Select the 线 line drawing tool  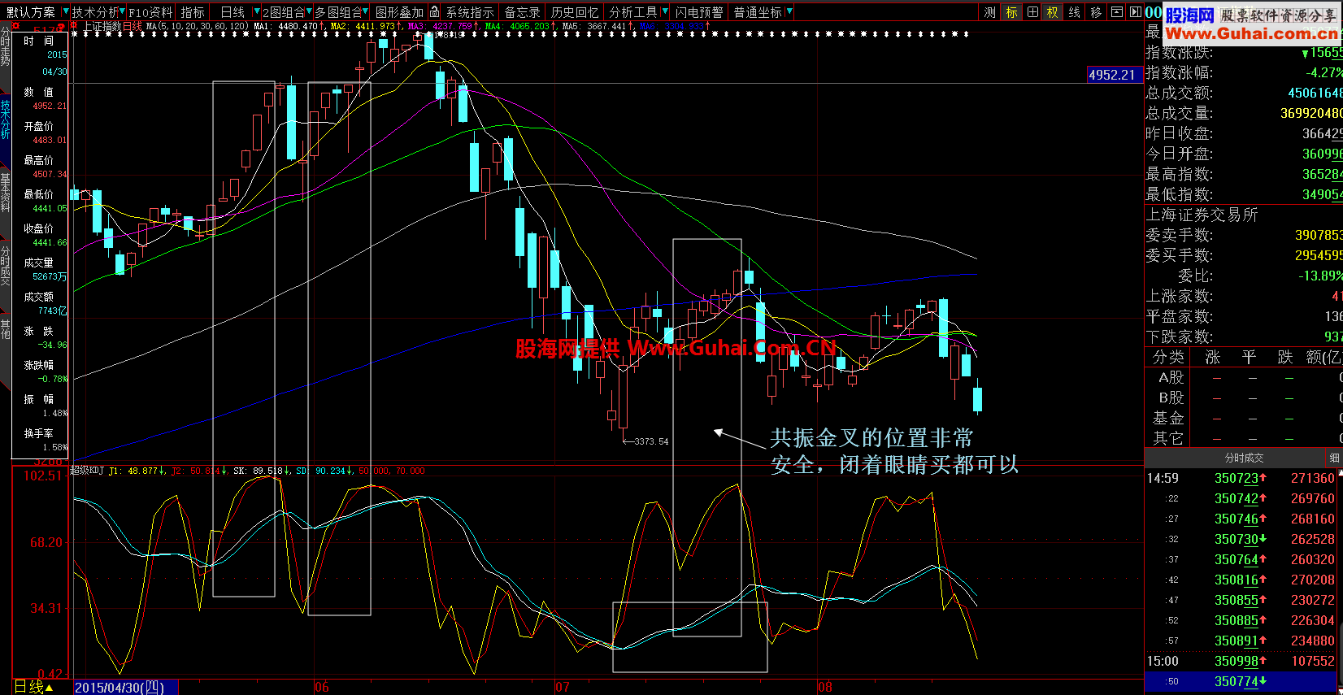(1075, 12)
